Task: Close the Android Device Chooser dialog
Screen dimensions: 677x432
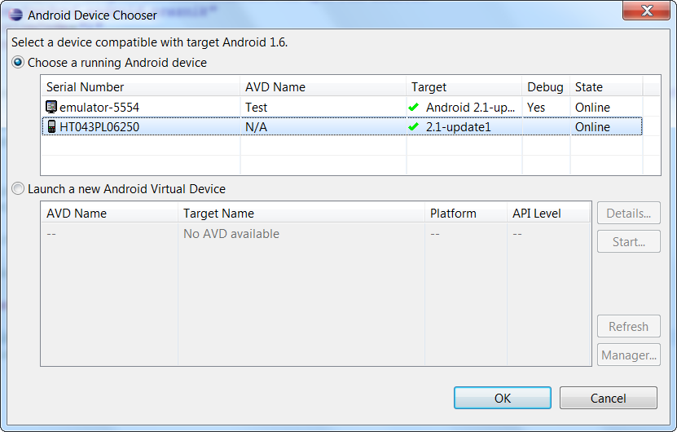Action: click(x=648, y=11)
